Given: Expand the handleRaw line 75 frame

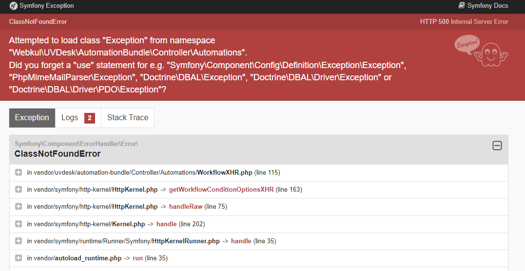Looking at the screenshot, I should click(x=19, y=206).
